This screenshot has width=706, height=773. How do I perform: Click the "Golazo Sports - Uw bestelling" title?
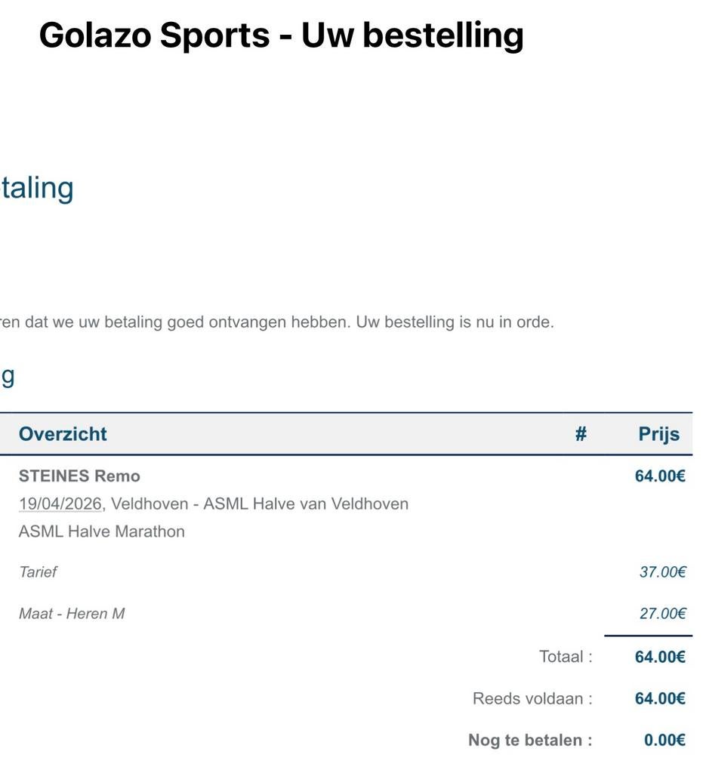[281, 35]
